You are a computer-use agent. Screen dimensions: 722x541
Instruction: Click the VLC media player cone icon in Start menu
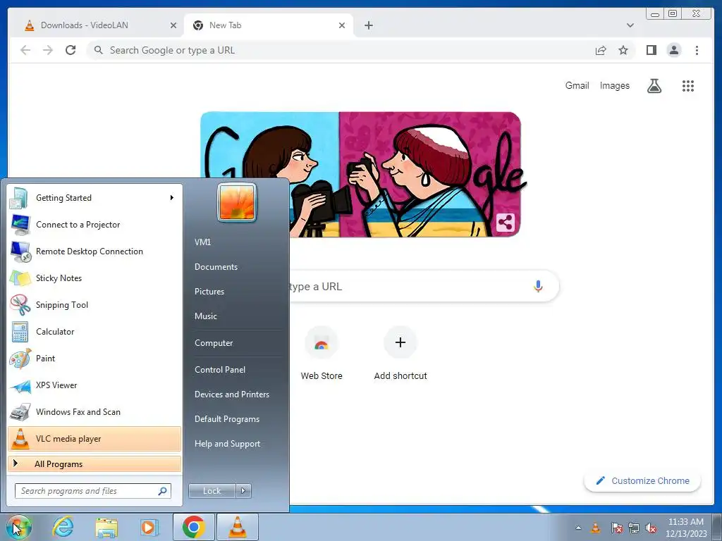(20, 438)
